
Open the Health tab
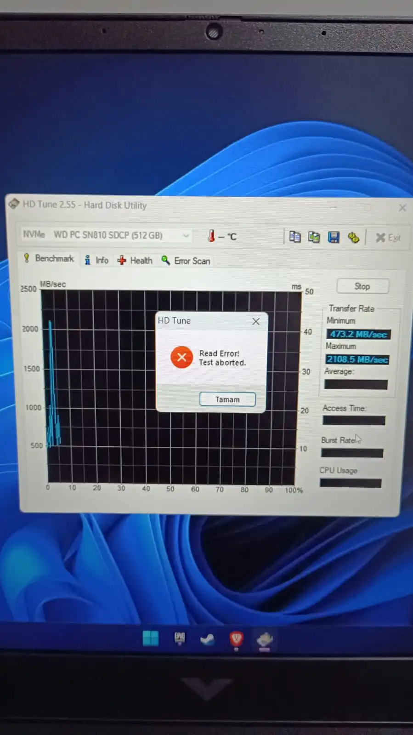coord(135,261)
